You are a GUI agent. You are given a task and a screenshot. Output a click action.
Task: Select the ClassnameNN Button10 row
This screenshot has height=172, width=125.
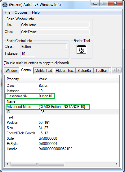62,96
